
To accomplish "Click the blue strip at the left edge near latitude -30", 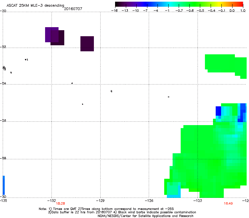I will click(4, 185).
